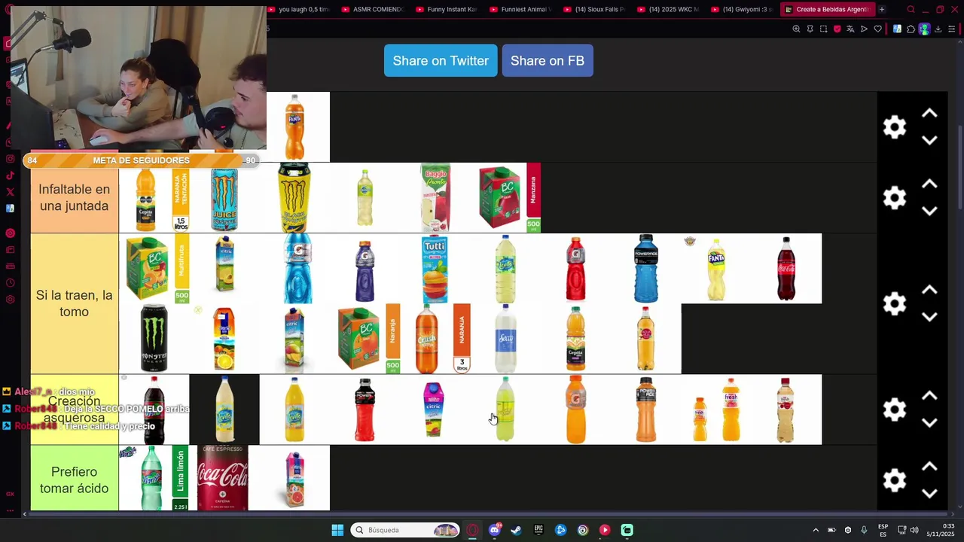Open Steam from the taskbar

516,530
